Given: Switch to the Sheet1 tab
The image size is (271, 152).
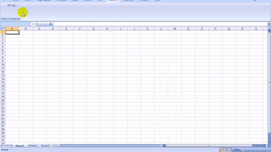Looking at the screenshot, I should [x=20, y=146].
